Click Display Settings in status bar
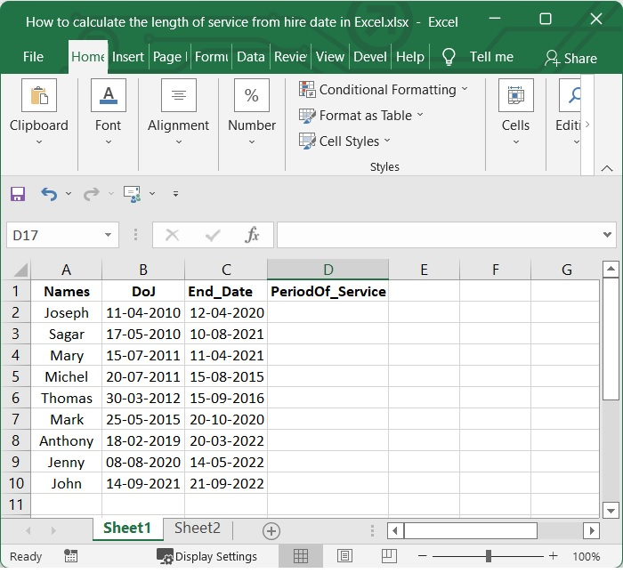 pos(207,557)
